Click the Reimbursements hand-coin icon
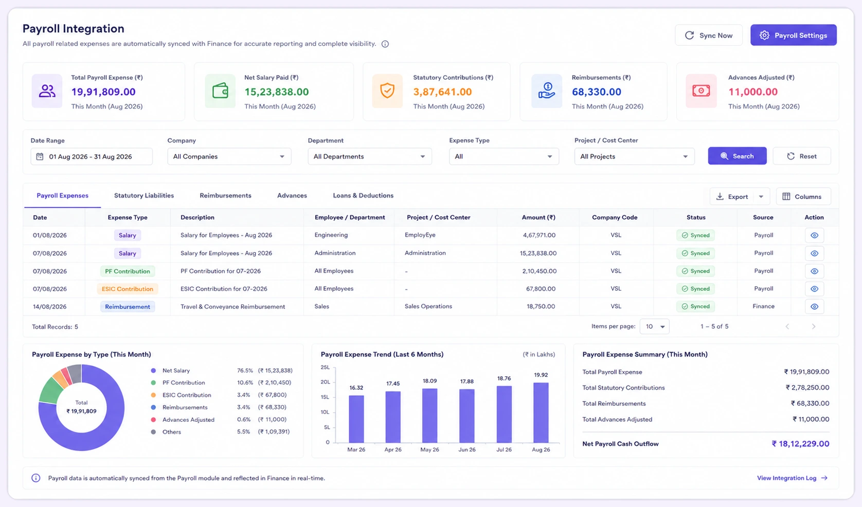Viewport: 862px width, 507px height. (546, 91)
